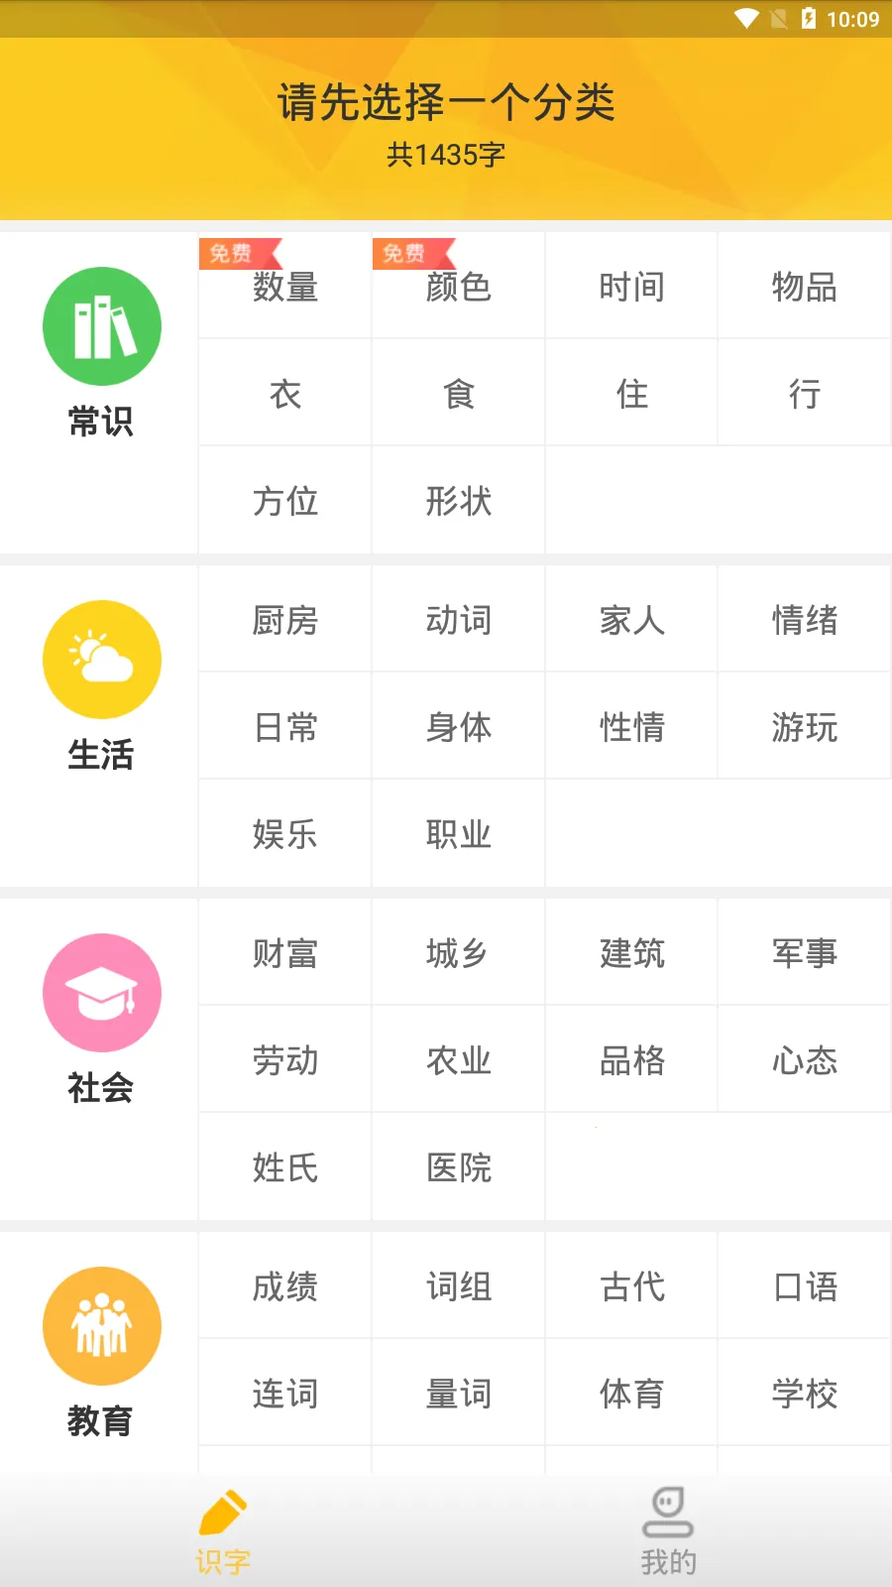Select the 医院 category
This screenshot has height=1587, width=892.
click(458, 1167)
